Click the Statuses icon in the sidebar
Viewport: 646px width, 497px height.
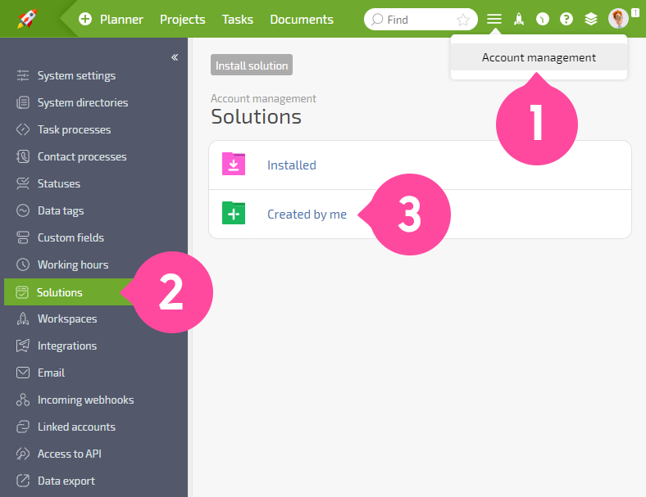click(x=23, y=183)
